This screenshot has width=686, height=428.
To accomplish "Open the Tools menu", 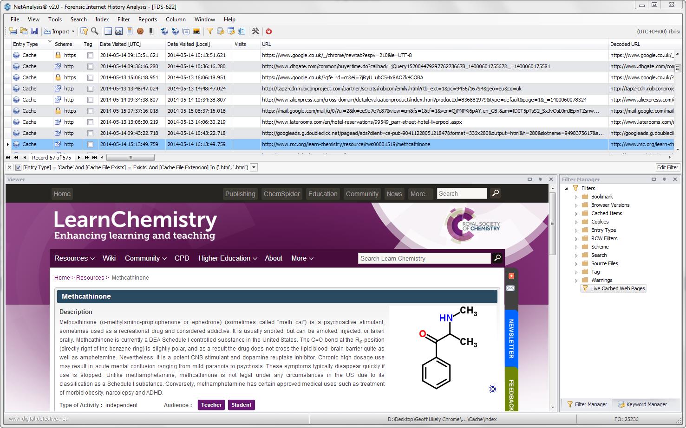I will pos(55,19).
